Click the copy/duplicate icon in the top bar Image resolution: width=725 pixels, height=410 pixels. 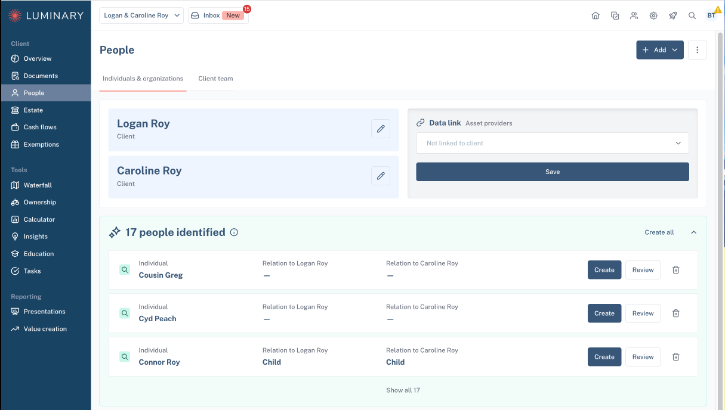(615, 15)
